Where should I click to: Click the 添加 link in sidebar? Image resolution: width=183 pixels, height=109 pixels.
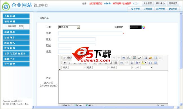[21, 26]
